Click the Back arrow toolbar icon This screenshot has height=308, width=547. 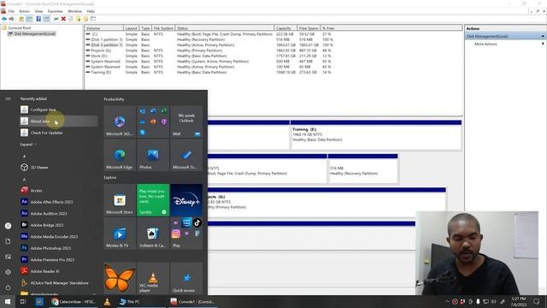[x=4, y=19]
